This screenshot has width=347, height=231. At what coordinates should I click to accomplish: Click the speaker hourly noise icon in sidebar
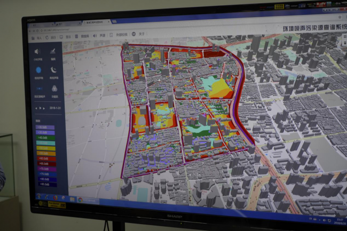(38, 52)
